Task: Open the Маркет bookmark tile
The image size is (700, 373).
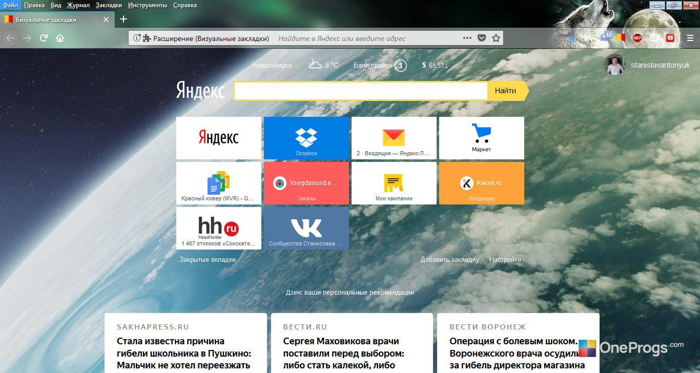Action: [x=482, y=138]
